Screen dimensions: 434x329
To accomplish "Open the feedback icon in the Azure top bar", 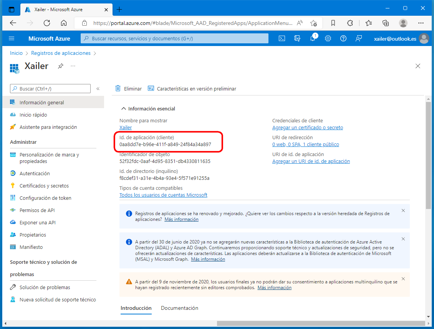I will 358,38.
